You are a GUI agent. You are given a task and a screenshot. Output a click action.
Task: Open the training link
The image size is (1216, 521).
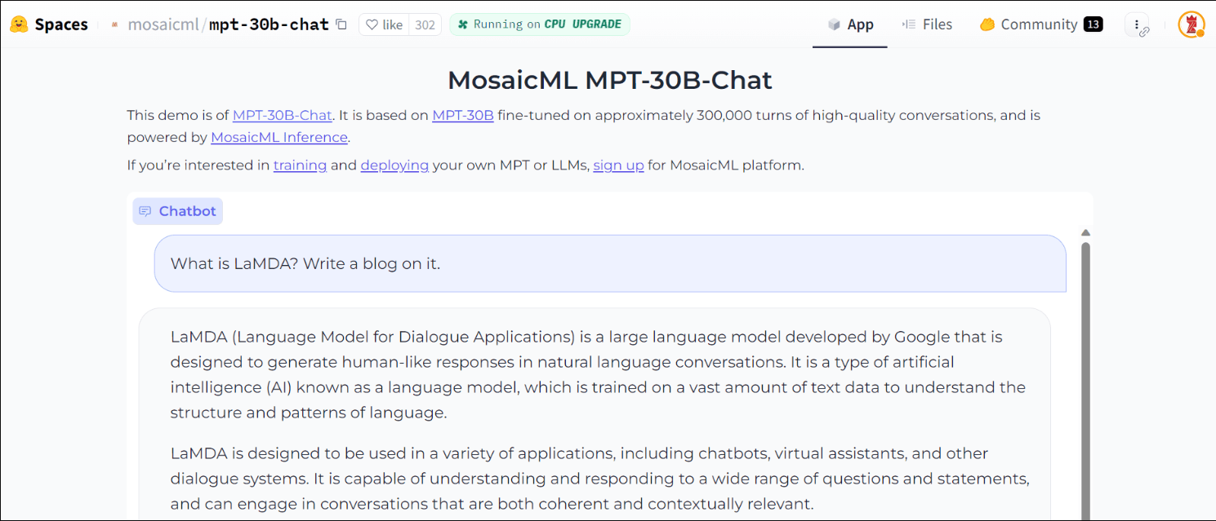click(301, 166)
